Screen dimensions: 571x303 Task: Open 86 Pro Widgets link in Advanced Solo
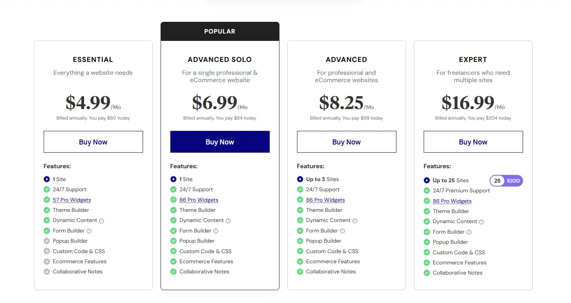(x=199, y=200)
